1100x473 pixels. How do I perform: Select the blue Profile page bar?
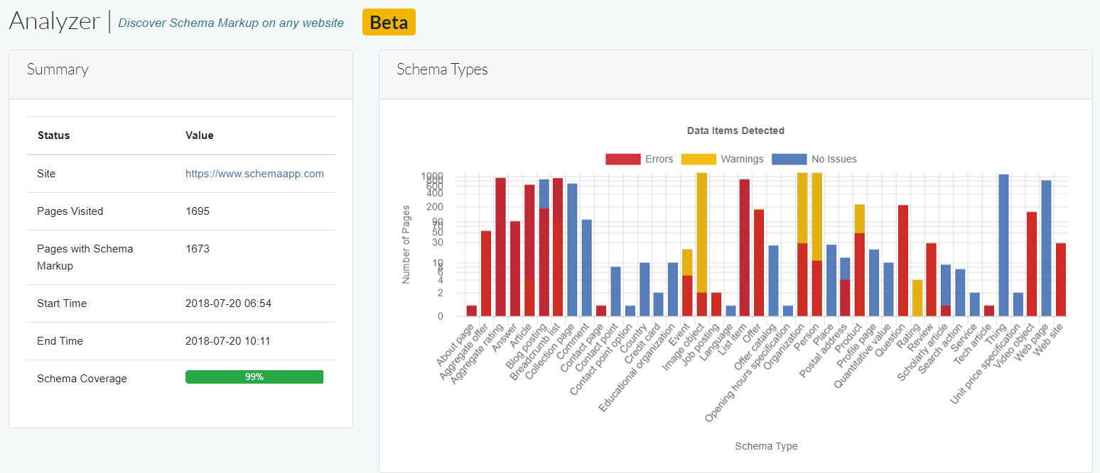coord(874,283)
